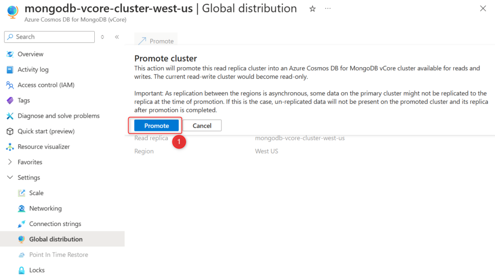Screen dimensions: 495x280
Task: Select the Connection strings icon
Action: click(x=22, y=224)
